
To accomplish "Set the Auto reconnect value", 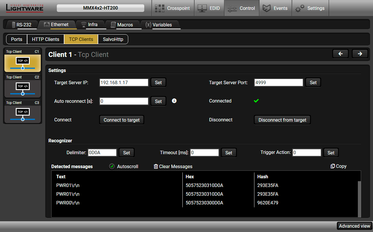I will pyautogui.click(x=158, y=101).
